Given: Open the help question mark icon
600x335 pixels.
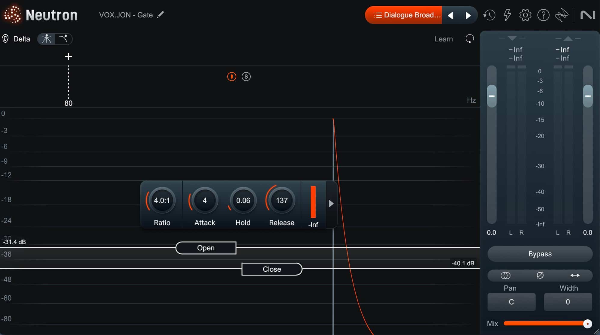Looking at the screenshot, I should point(543,15).
